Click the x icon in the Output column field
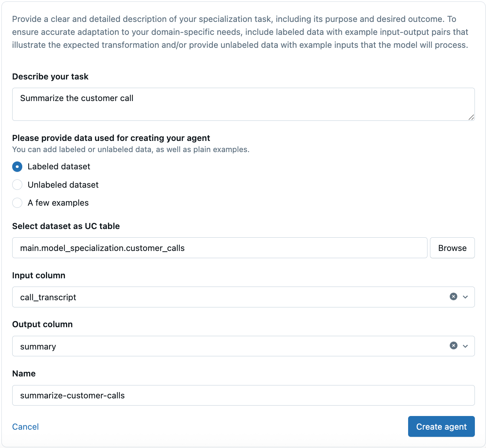Viewport: 486px width, 448px height. tap(453, 346)
